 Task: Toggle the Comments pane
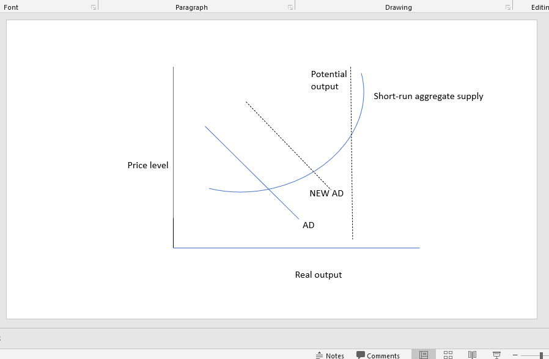coord(378,355)
